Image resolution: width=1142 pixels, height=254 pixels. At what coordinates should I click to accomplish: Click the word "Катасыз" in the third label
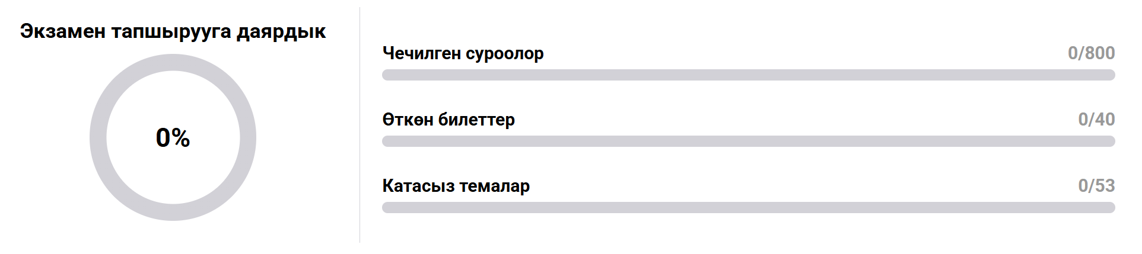[x=418, y=186]
